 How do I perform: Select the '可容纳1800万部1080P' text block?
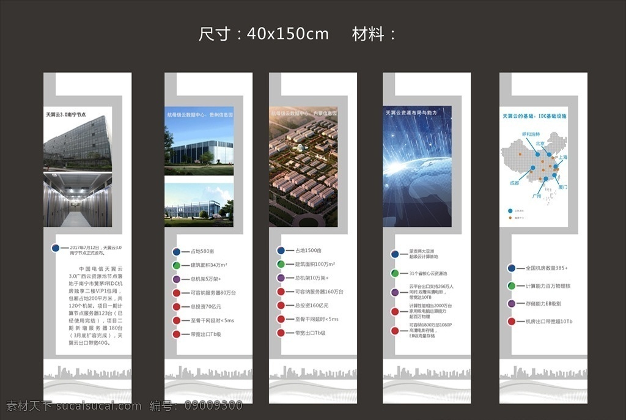430,331
